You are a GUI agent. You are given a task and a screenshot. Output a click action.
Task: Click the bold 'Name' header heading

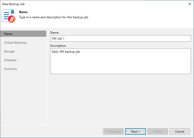coord(23,12)
